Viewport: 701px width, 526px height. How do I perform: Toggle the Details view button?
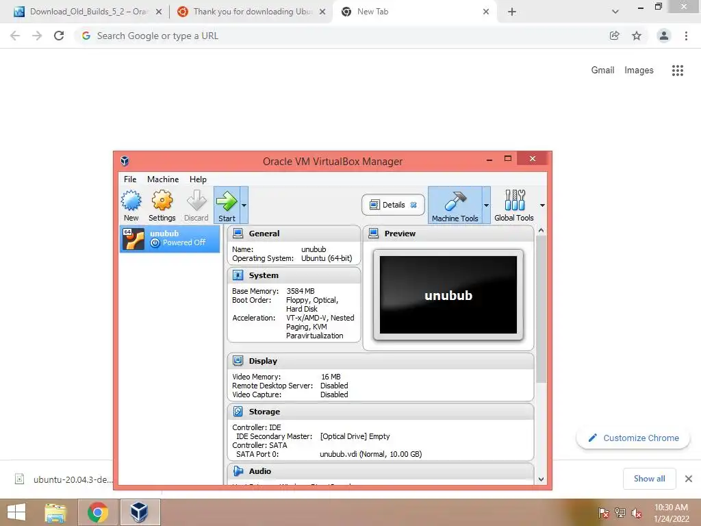click(x=393, y=205)
